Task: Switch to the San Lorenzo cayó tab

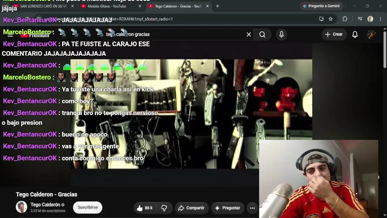Action: pos(44,6)
